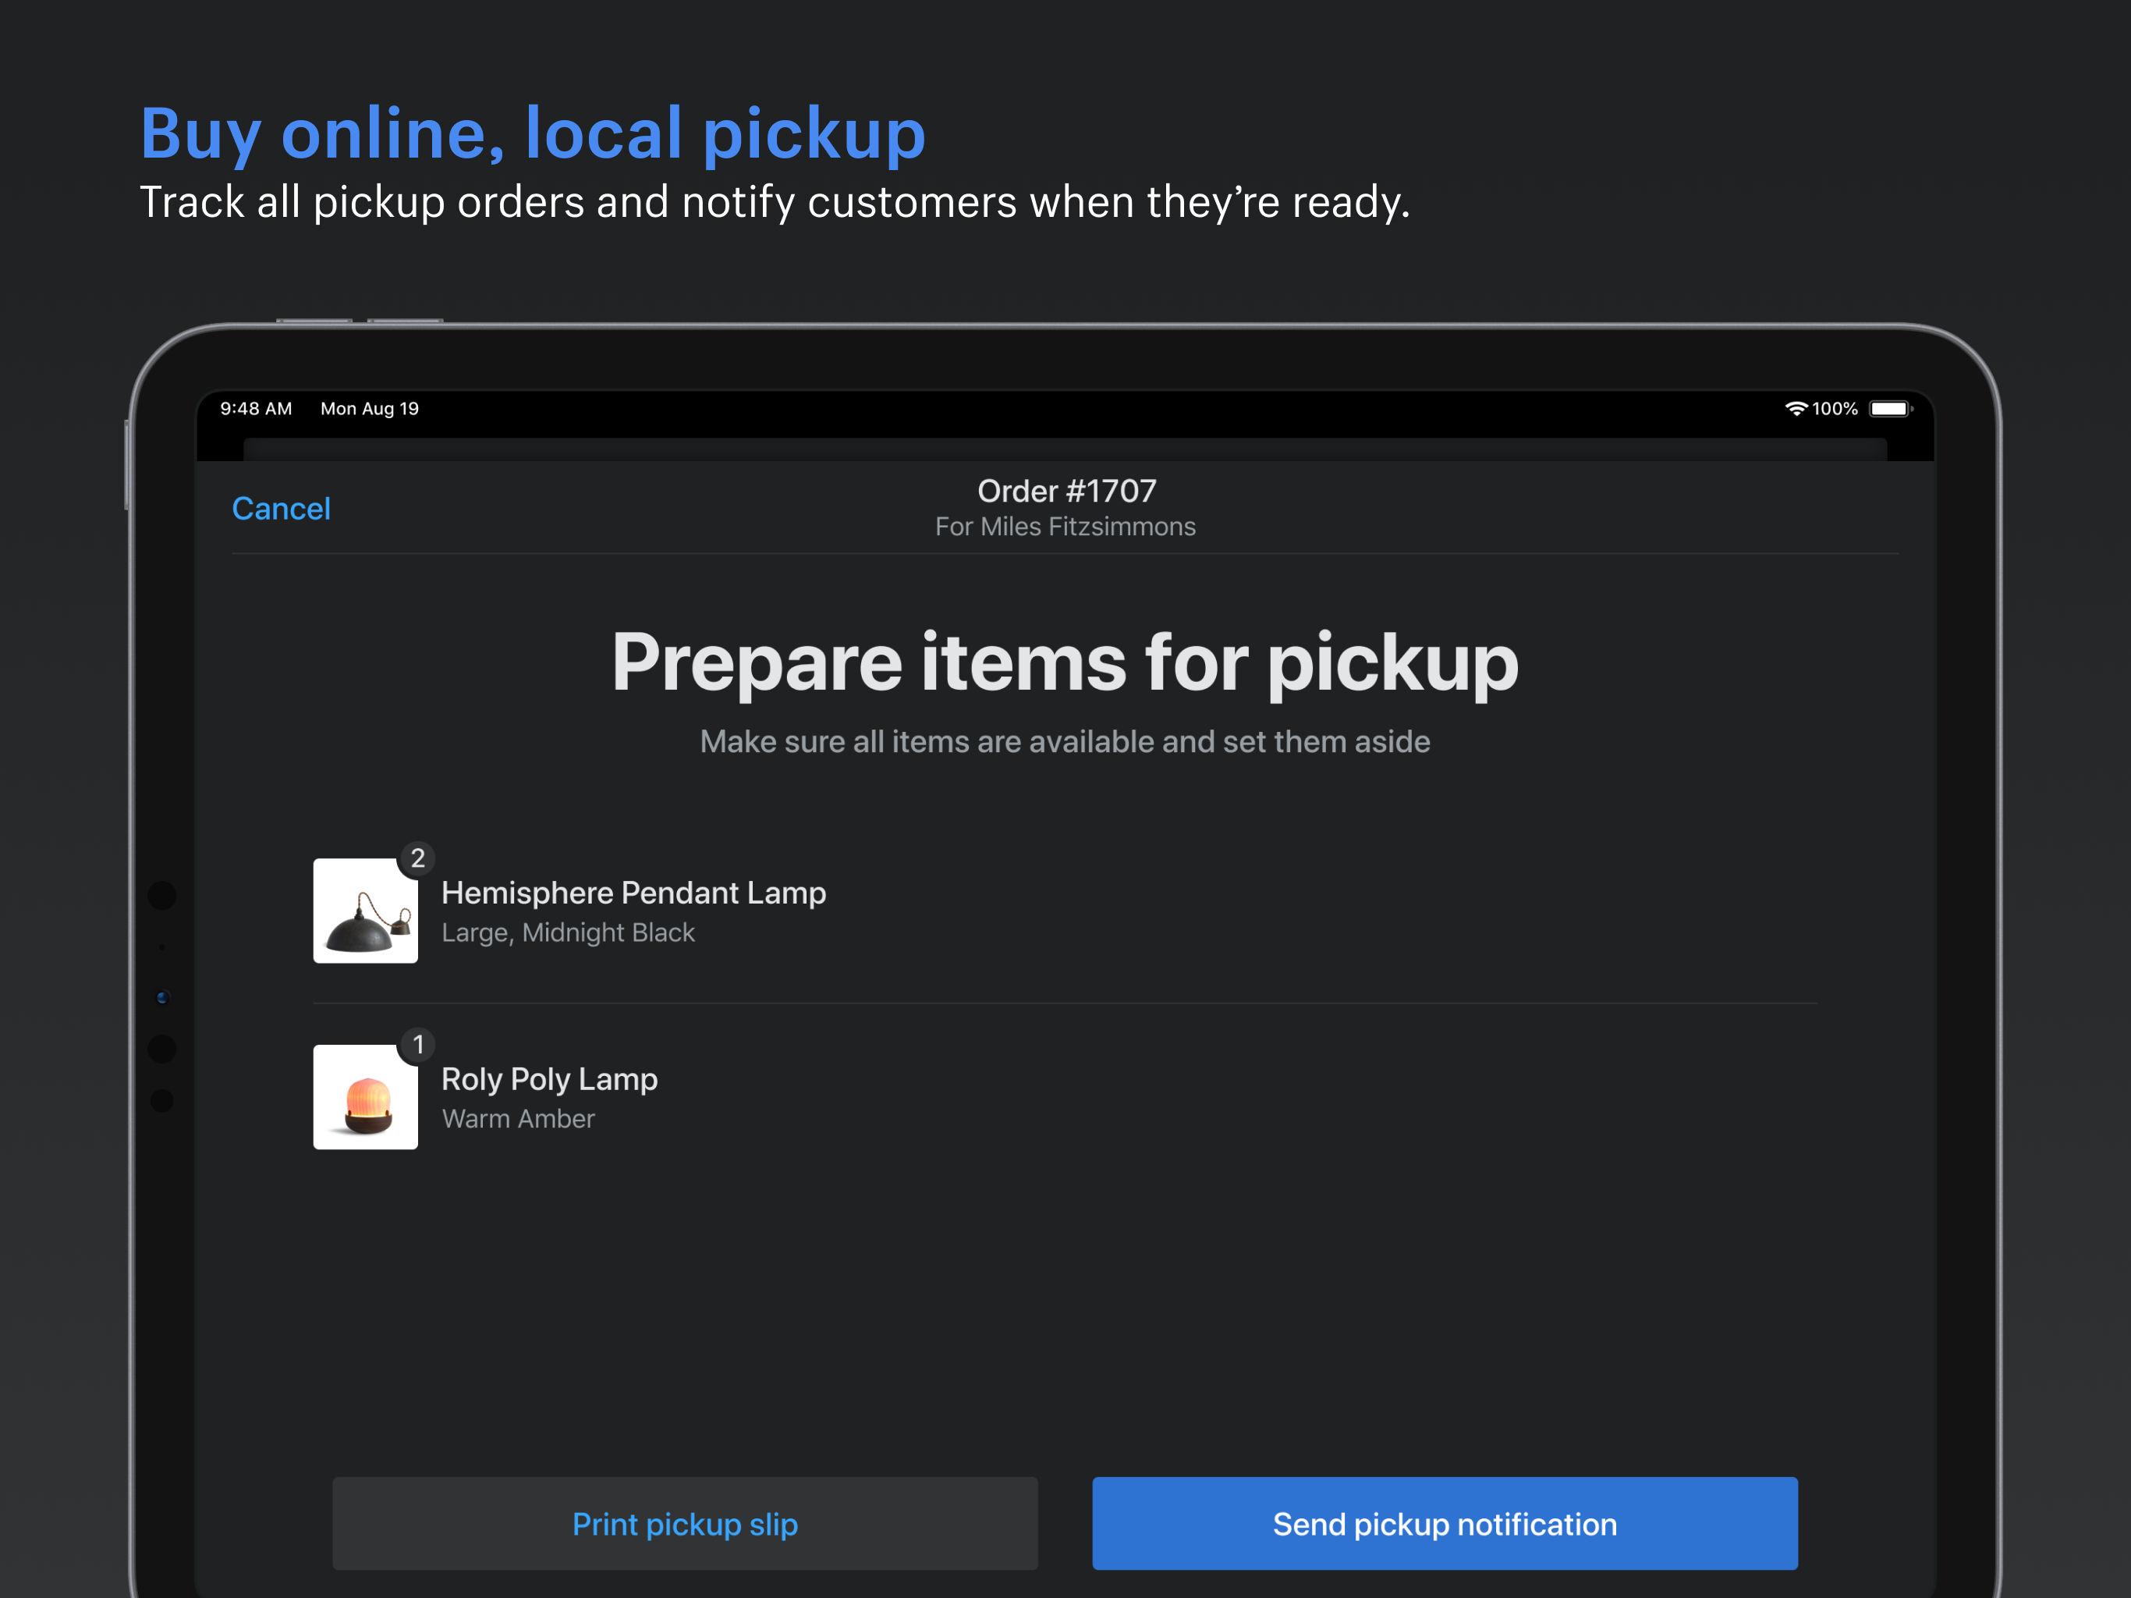Click the Order #1707 title
2131x1598 pixels.
pyautogui.click(x=1065, y=491)
